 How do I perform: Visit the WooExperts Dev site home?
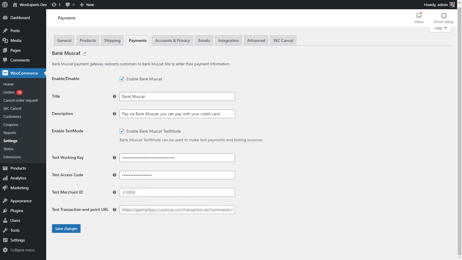coord(30,5)
